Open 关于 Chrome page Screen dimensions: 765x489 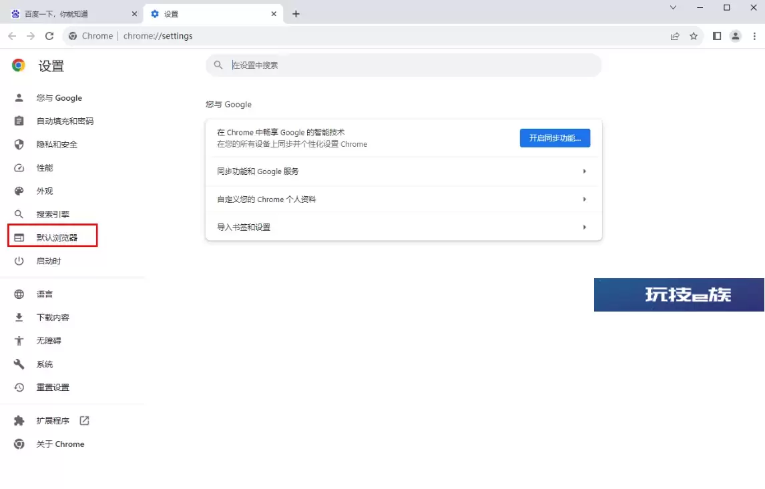(61, 444)
